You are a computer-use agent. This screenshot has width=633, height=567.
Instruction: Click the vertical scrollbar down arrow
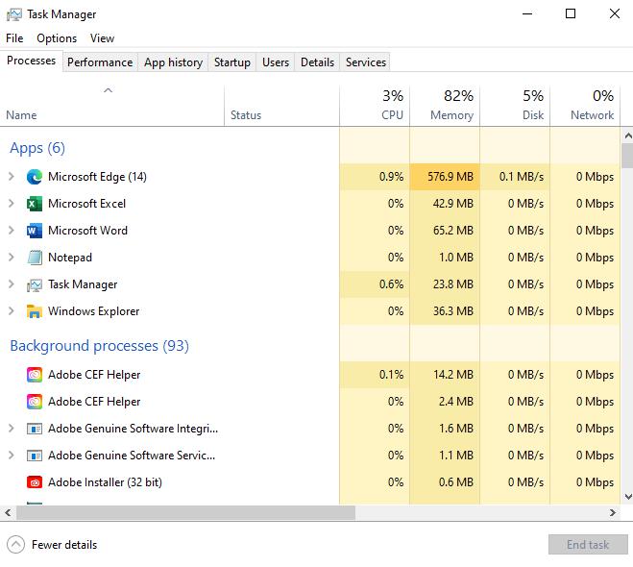pyautogui.click(x=628, y=496)
